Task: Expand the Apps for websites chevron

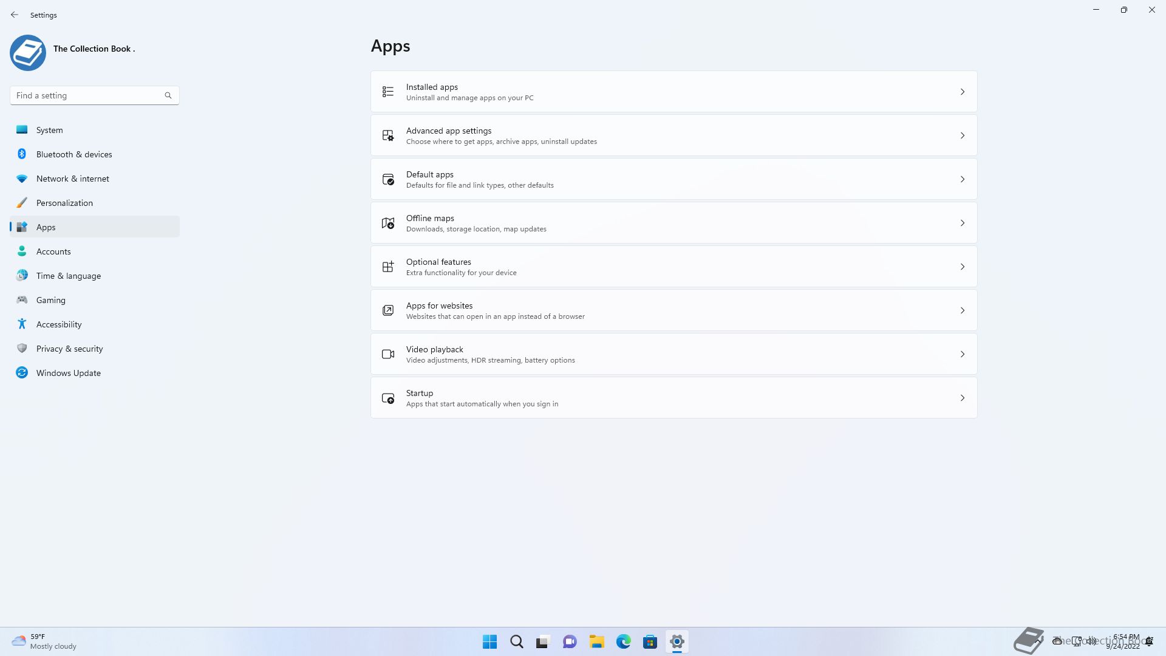Action: click(x=962, y=310)
